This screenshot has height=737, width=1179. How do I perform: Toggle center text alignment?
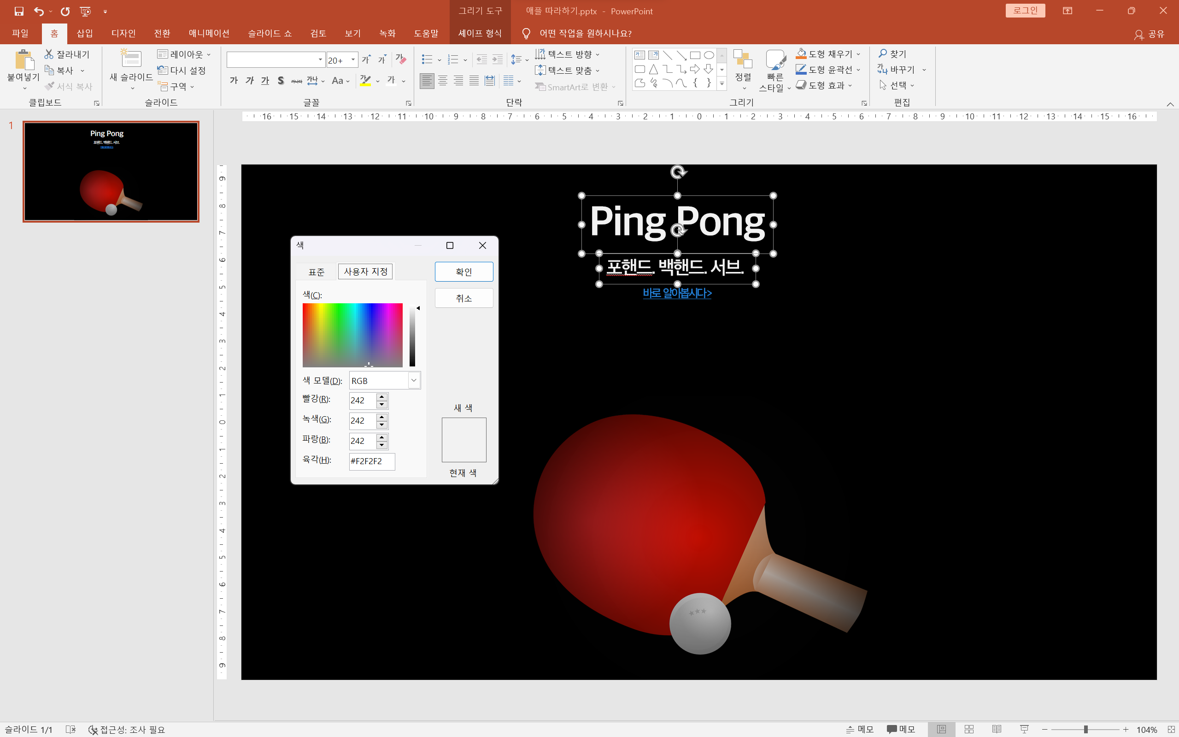pos(442,81)
